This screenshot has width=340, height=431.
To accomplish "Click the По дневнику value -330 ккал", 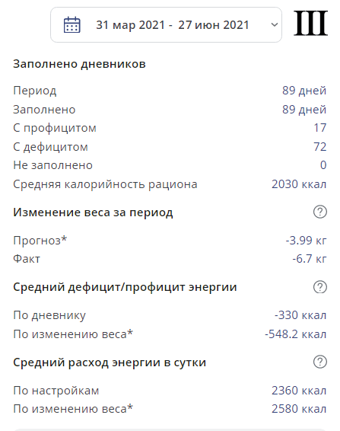I will 300,315.
